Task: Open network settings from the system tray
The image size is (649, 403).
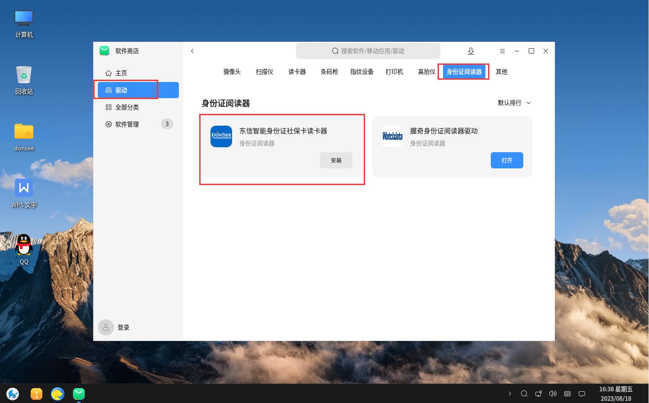Action: click(539, 394)
